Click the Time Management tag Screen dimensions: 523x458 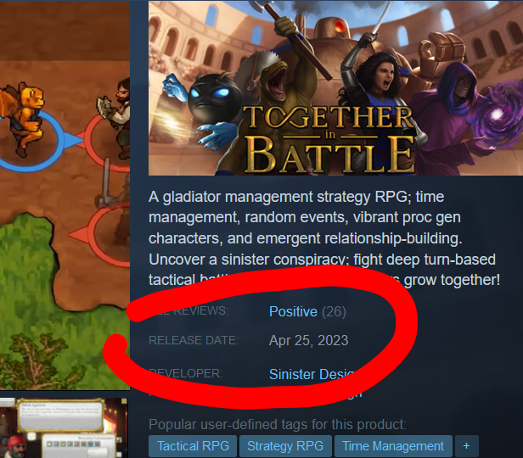click(393, 446)
